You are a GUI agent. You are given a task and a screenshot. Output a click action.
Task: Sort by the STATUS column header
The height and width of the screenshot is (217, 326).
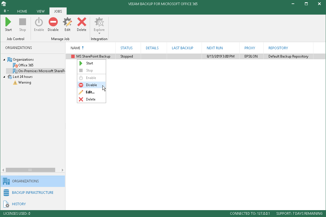pyautogui.click(x=126, y=48)
